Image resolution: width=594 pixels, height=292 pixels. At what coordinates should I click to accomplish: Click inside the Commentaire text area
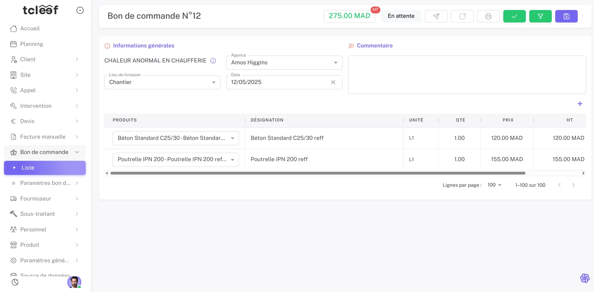tap(467, 74)
